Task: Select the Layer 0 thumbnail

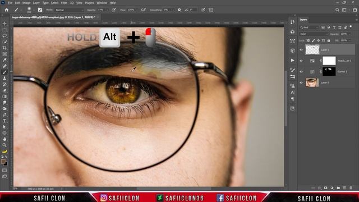Action: tap(312, 82)
